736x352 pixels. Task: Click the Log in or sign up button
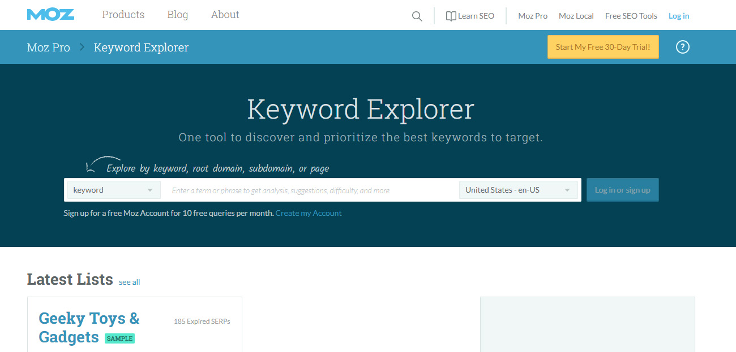[622, 190]
